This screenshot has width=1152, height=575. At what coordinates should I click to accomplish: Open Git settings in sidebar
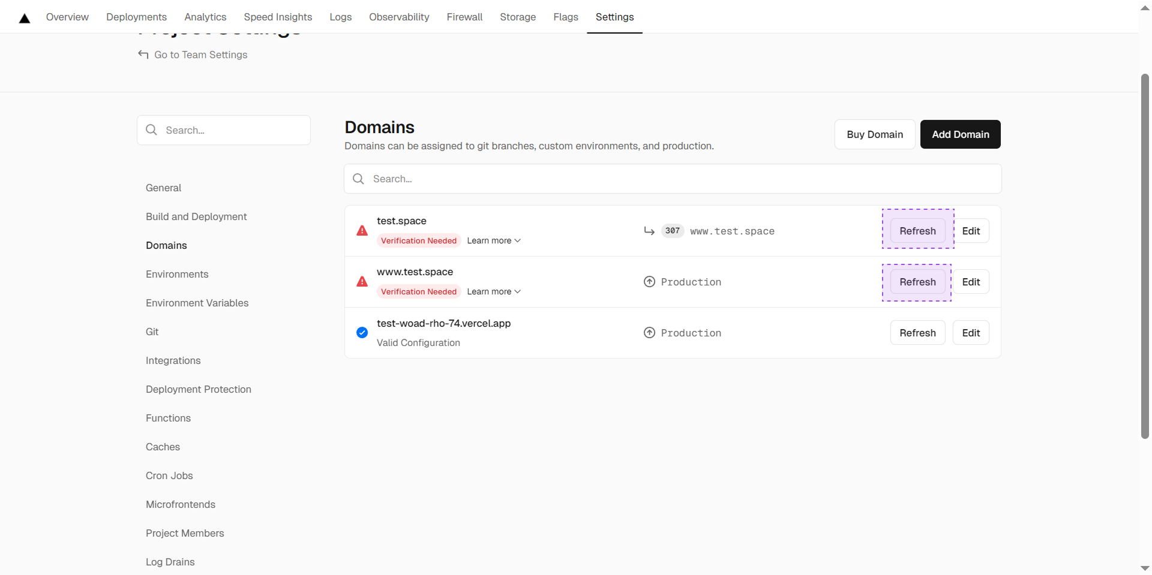(x=152, y=332)
